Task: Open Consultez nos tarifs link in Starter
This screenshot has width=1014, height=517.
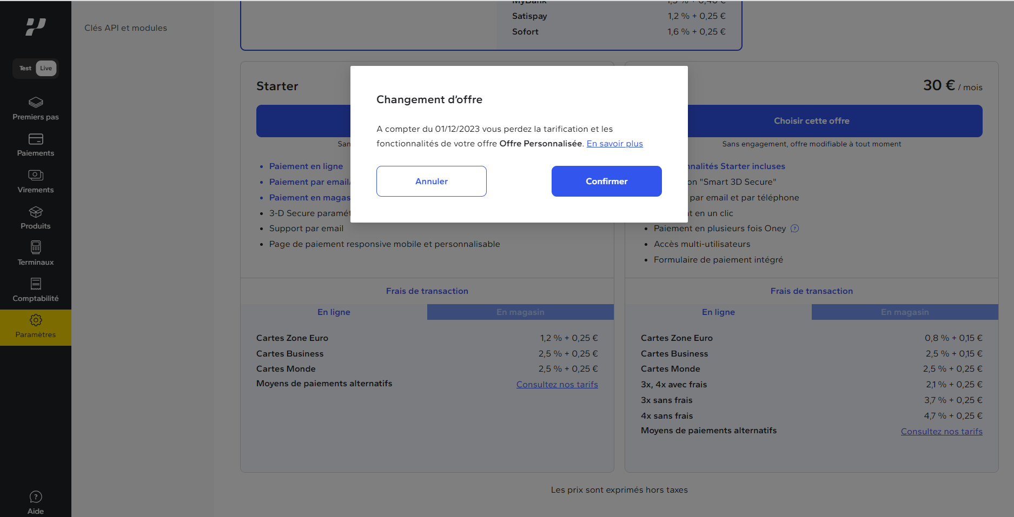Action: 557,385
